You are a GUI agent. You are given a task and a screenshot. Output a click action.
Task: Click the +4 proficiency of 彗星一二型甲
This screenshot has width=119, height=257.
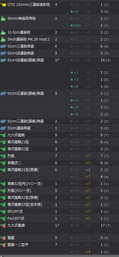pos(88,252)
